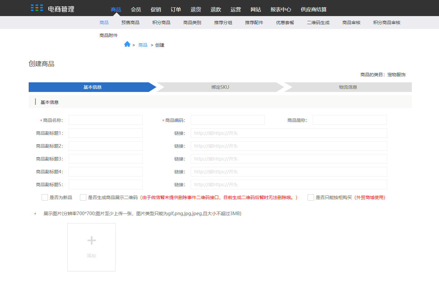The height and width of the screenshot is (282, 439).
Task: Click the 添加 label in upload box
Action: [x=91, y=256]
